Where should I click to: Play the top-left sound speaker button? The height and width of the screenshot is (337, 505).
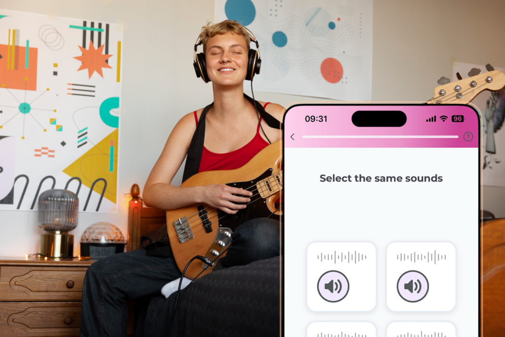[x=333, y=286]
